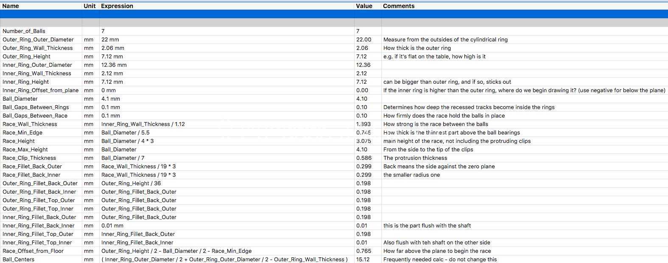This screenshot has width=668, height=263.
Task: Select Outer_Ring_Fillet_Top_Inner parameter name
Action: [38, 208]
